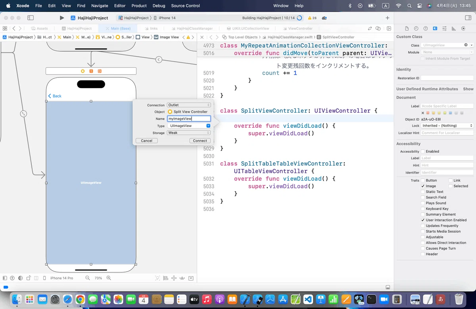Open the library with the plus button
Screen dimensions: 476x309
coord(388,18)
